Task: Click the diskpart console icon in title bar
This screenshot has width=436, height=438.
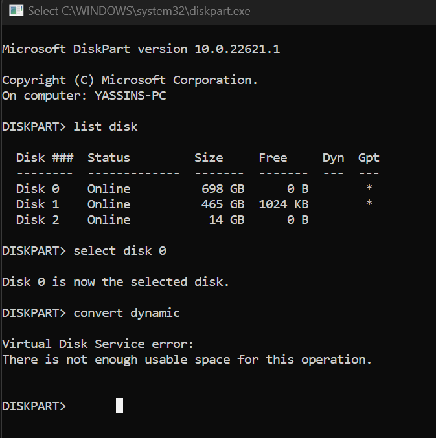Action: point(16,11)
